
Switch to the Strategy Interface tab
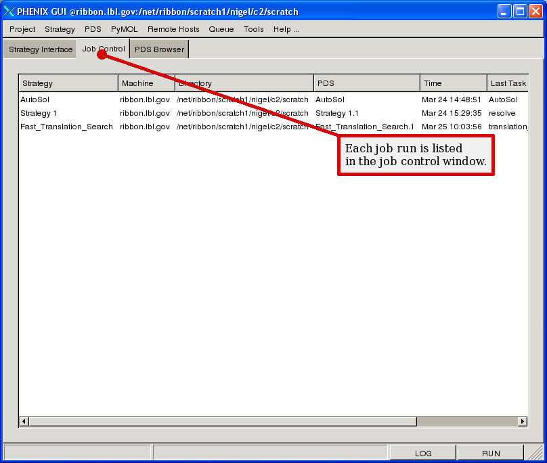41,49
